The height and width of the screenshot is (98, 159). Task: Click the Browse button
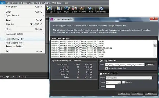(150, 65)
